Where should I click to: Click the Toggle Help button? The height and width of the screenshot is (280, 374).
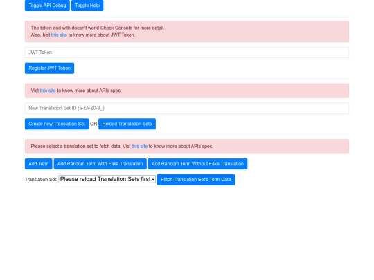pos(87,6)
